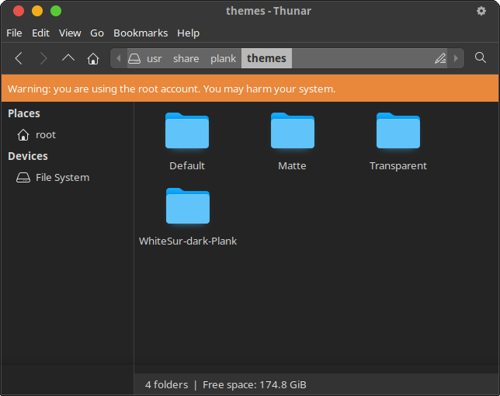
Task: Select the Default folder icon
Action: pyautogui.click(x=187, y=130)
